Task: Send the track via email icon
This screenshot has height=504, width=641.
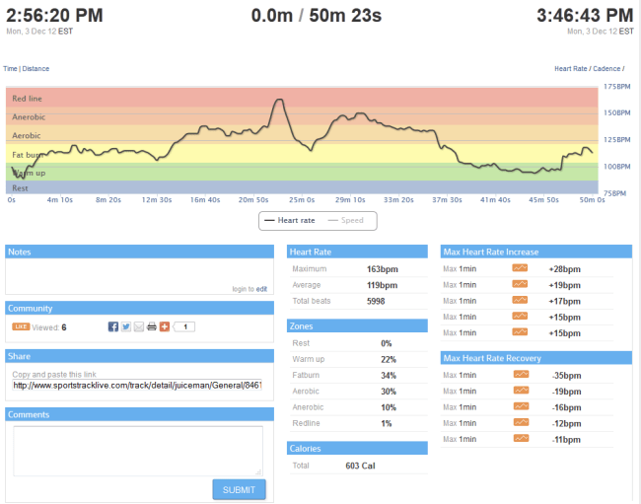Action: pos(138,326)
